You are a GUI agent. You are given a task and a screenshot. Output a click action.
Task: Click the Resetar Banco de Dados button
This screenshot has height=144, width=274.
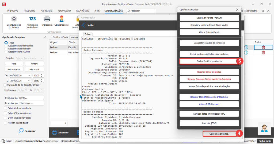pos(209,72)
